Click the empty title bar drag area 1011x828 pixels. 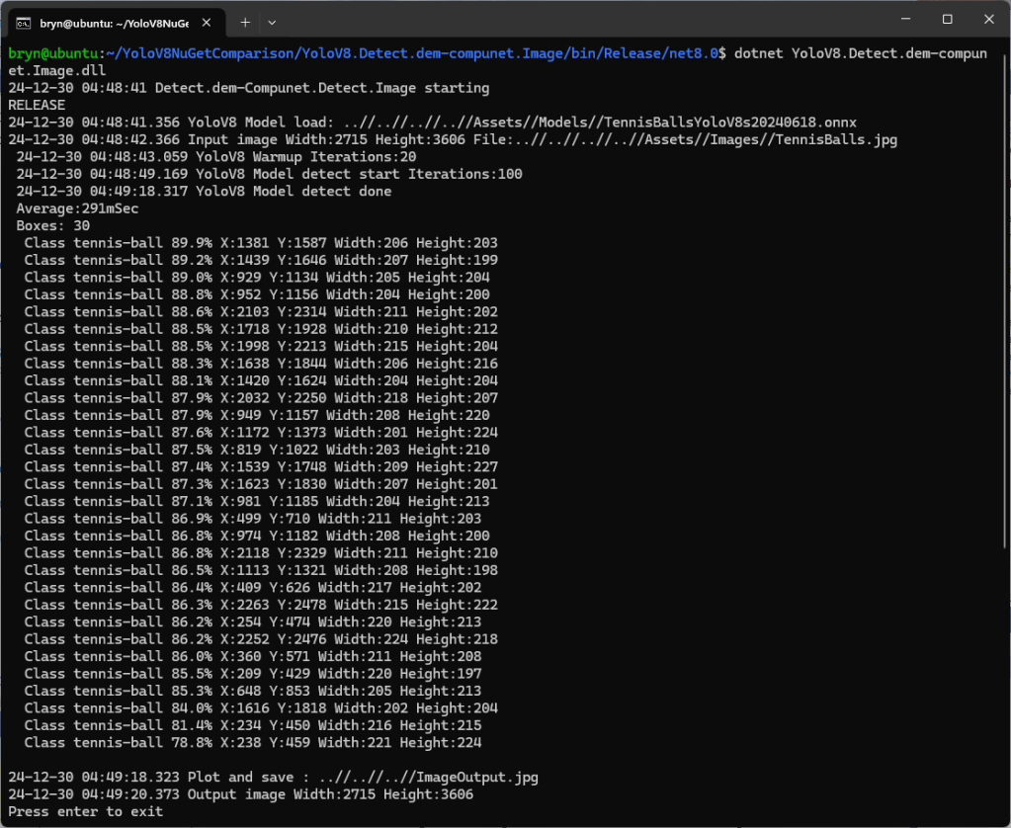[573, 20]
